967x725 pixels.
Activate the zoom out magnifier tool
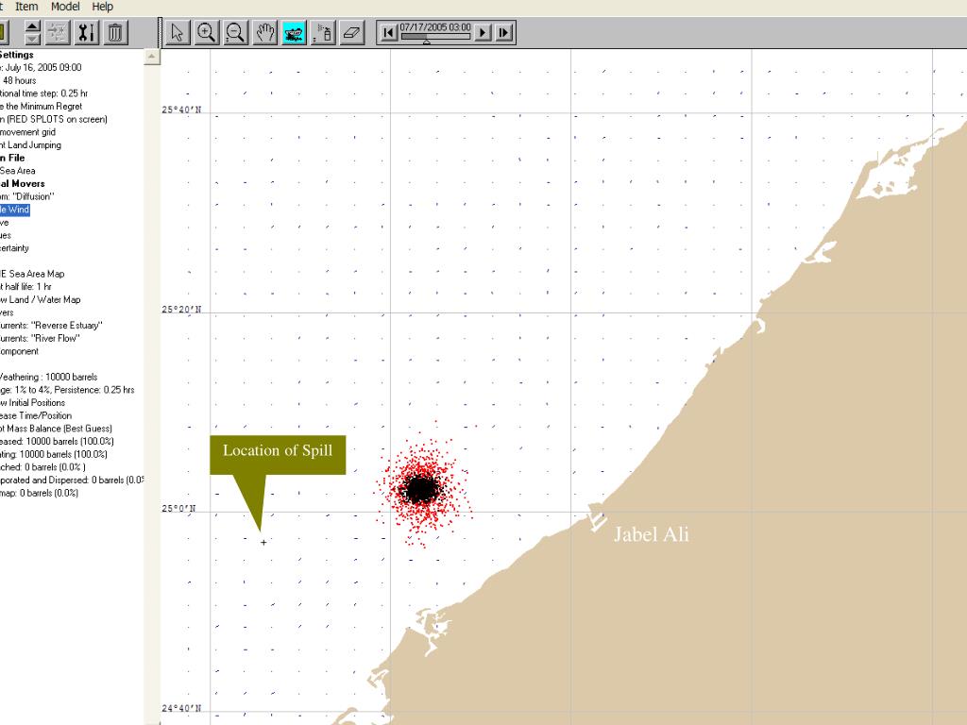236,33
